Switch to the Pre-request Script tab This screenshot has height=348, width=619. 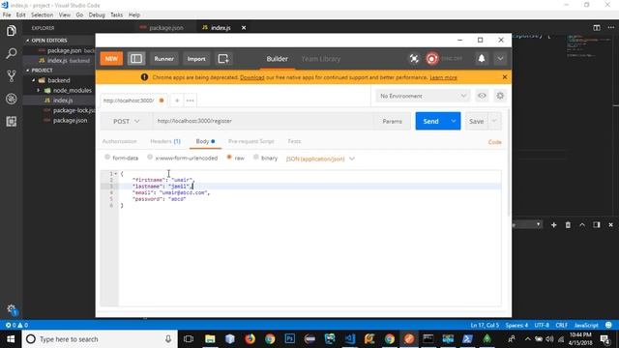tap(251, 141)
